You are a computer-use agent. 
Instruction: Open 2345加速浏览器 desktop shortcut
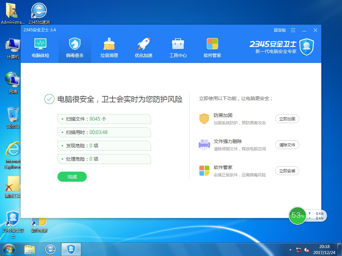pos(39,13)
